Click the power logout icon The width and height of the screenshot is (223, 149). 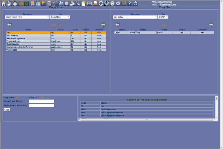(x=135, y=3)
